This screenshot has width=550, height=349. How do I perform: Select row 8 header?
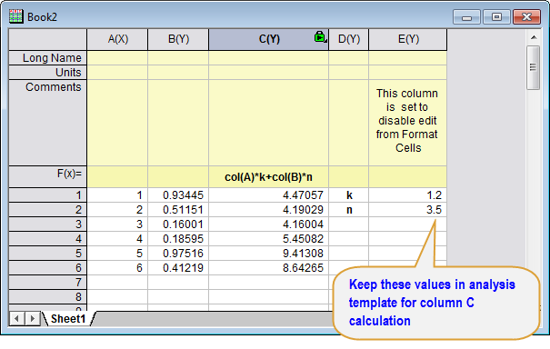[47, 297]
